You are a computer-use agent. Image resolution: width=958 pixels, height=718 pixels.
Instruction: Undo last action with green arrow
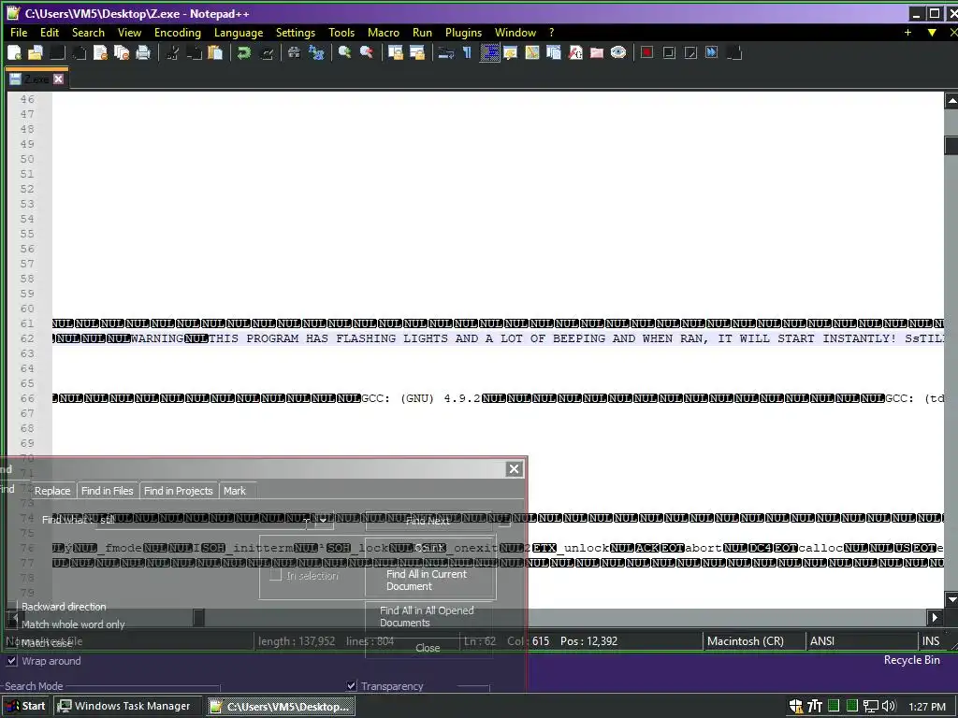point(244,53)
